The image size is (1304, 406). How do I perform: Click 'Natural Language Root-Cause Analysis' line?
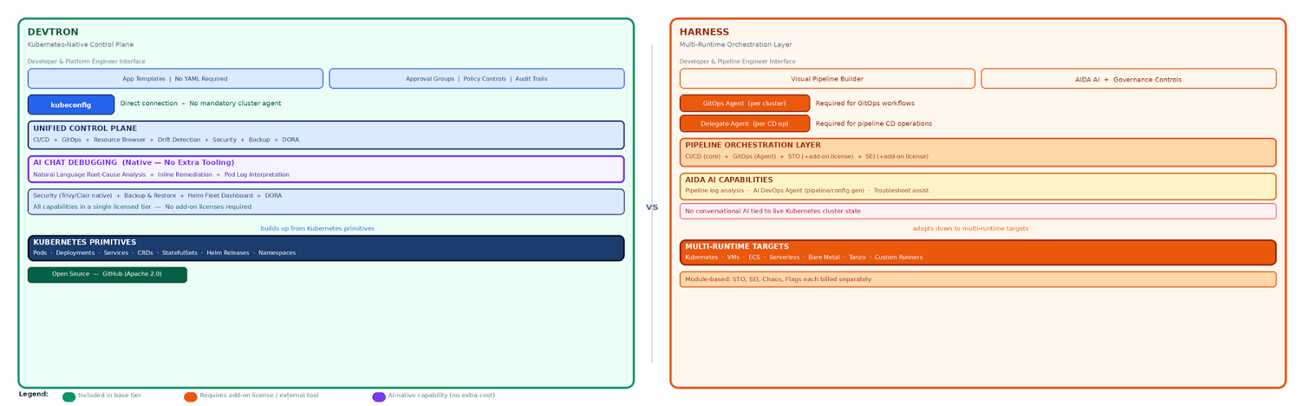[x=161, y=174]
